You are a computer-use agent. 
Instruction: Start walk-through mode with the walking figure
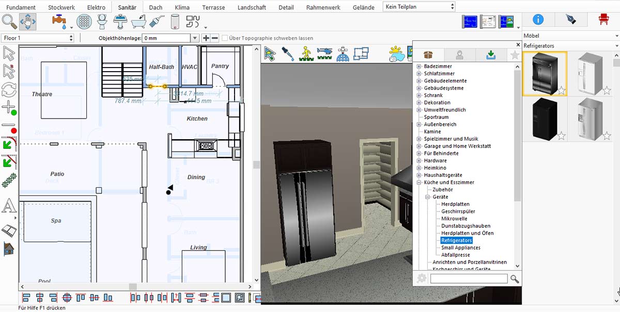click(306, 54)
